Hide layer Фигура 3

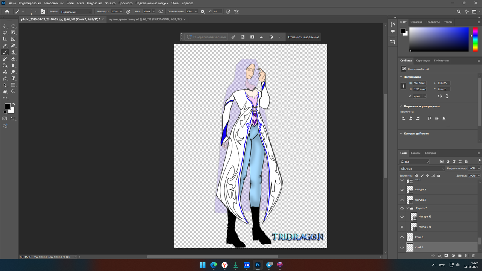point(402,190)
